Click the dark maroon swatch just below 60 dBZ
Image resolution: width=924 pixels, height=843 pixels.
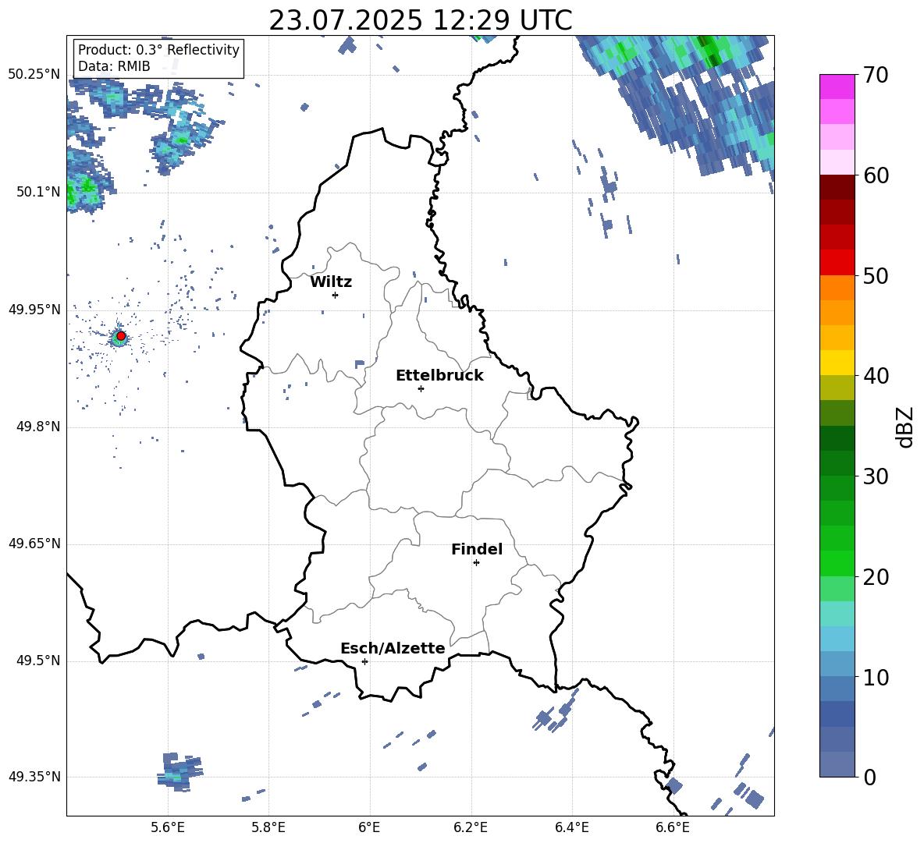pos(837,187)
